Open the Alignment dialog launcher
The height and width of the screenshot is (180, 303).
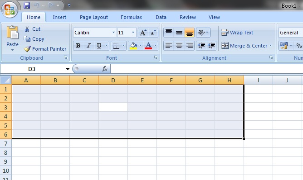point(271,57)
